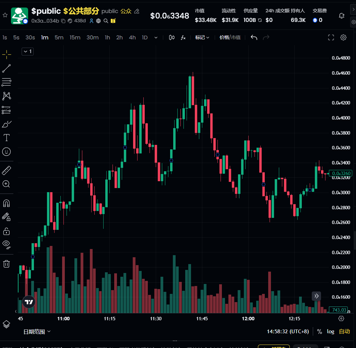Select the ruler measure tool
Image resolution: width=356 pixels, height=348 pixels.
[x=7, y=171]
